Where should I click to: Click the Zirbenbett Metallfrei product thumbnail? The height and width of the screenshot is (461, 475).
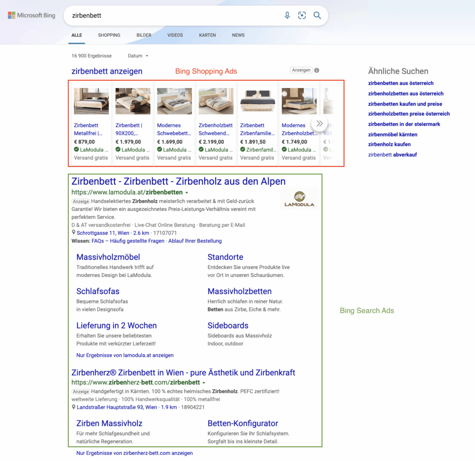(90, 101)
